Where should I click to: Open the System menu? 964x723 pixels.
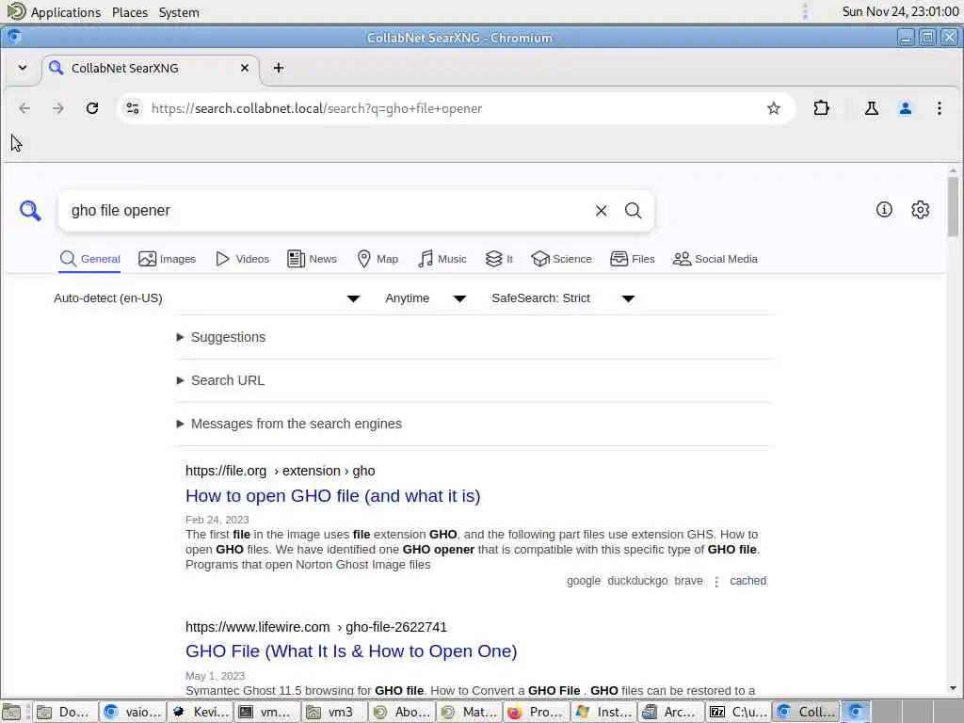click(x=179, y=12)
